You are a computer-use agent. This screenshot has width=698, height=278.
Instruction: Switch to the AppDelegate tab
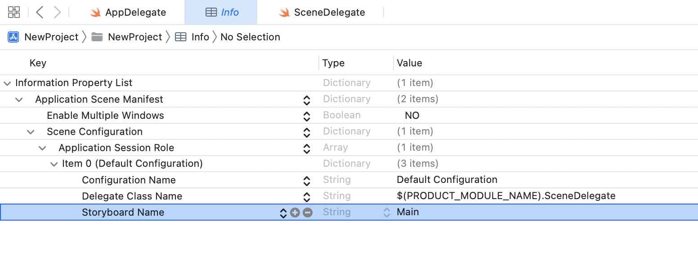[x=128, y=13]
